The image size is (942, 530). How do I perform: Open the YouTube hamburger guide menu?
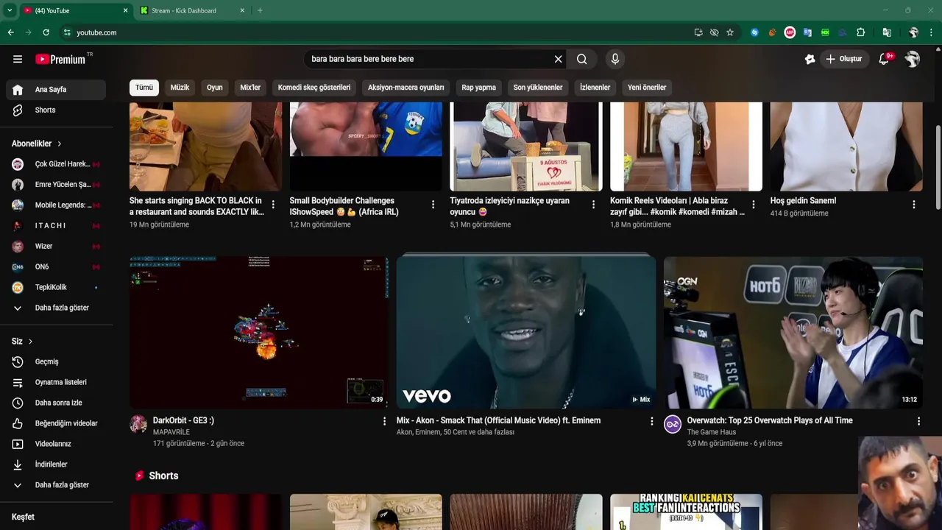point(18,59)
